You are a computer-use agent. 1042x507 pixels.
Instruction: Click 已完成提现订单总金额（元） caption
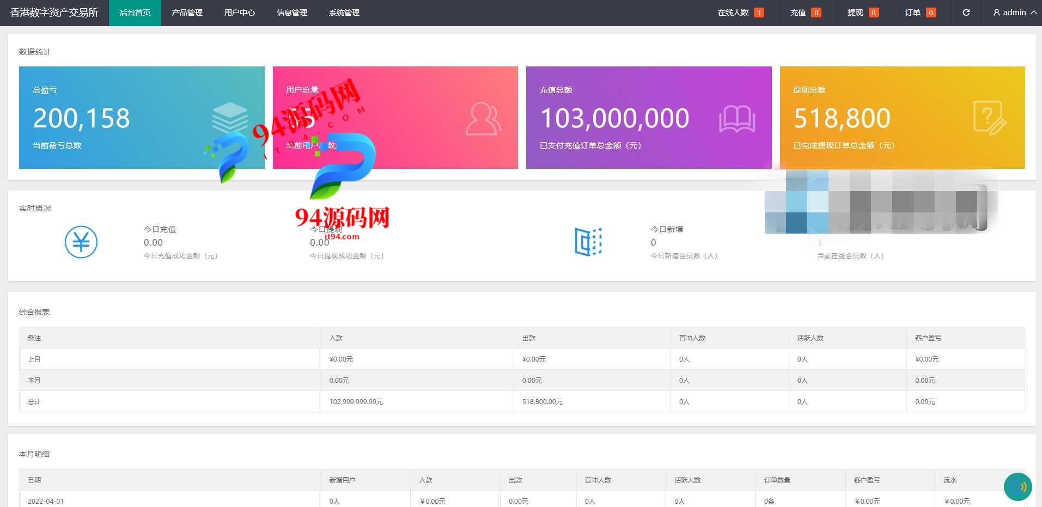(x=844, y=145)
